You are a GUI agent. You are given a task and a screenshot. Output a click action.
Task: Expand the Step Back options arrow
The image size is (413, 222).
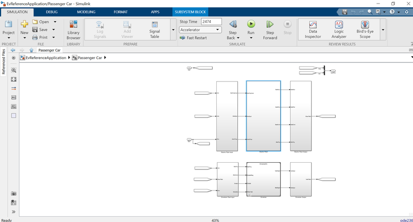click(x=238, y=38)
